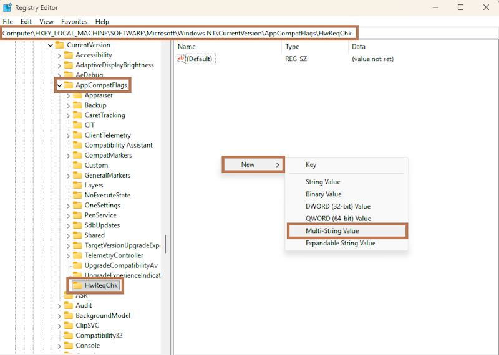Expand the Accessibility key chevron

(x=60, y=55)
